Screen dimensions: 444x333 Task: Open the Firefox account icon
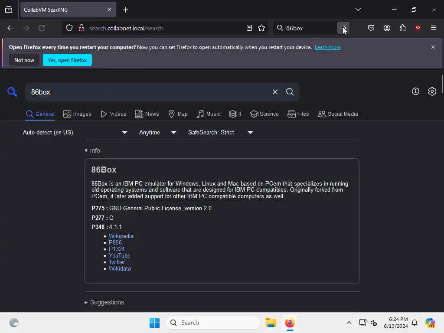[x=387, y=28]
